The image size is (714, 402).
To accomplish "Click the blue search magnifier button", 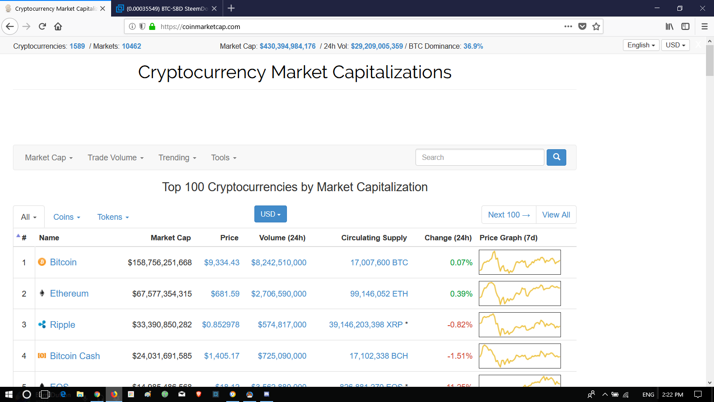I will point(556,157).
